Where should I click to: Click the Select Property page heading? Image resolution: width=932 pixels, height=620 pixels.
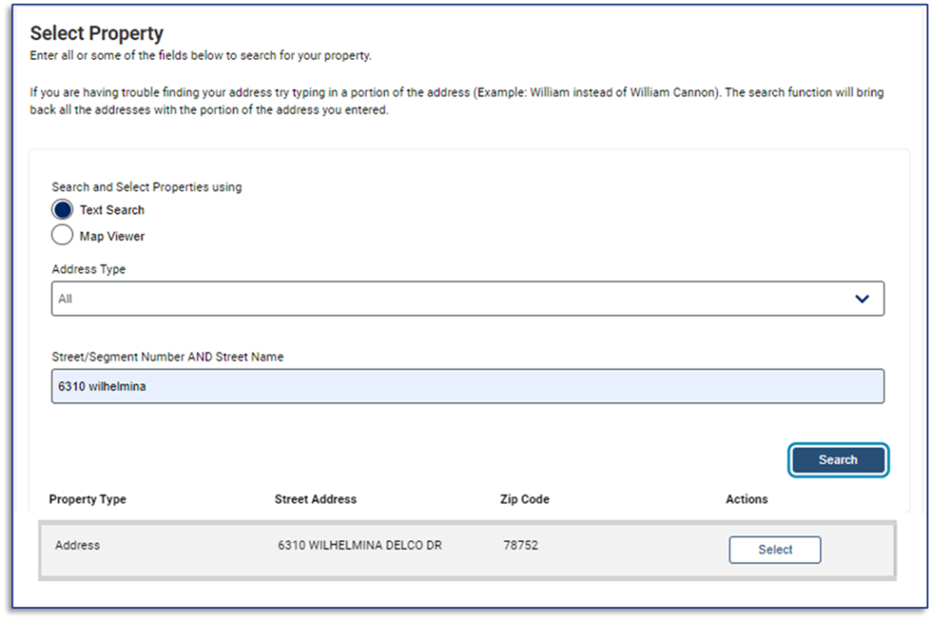click(x=96, y=34)
